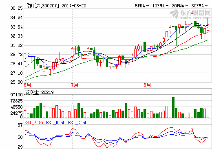
Task: Click the 7月 month label
Action: coord(75,85)
